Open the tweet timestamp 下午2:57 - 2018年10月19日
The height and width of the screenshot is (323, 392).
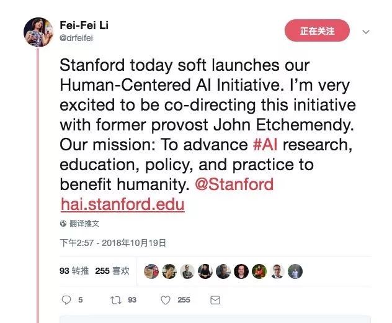(113, 243)
